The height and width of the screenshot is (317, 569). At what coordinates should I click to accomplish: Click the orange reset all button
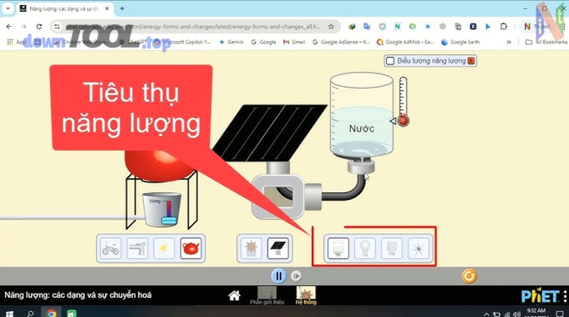coord(469,277)
